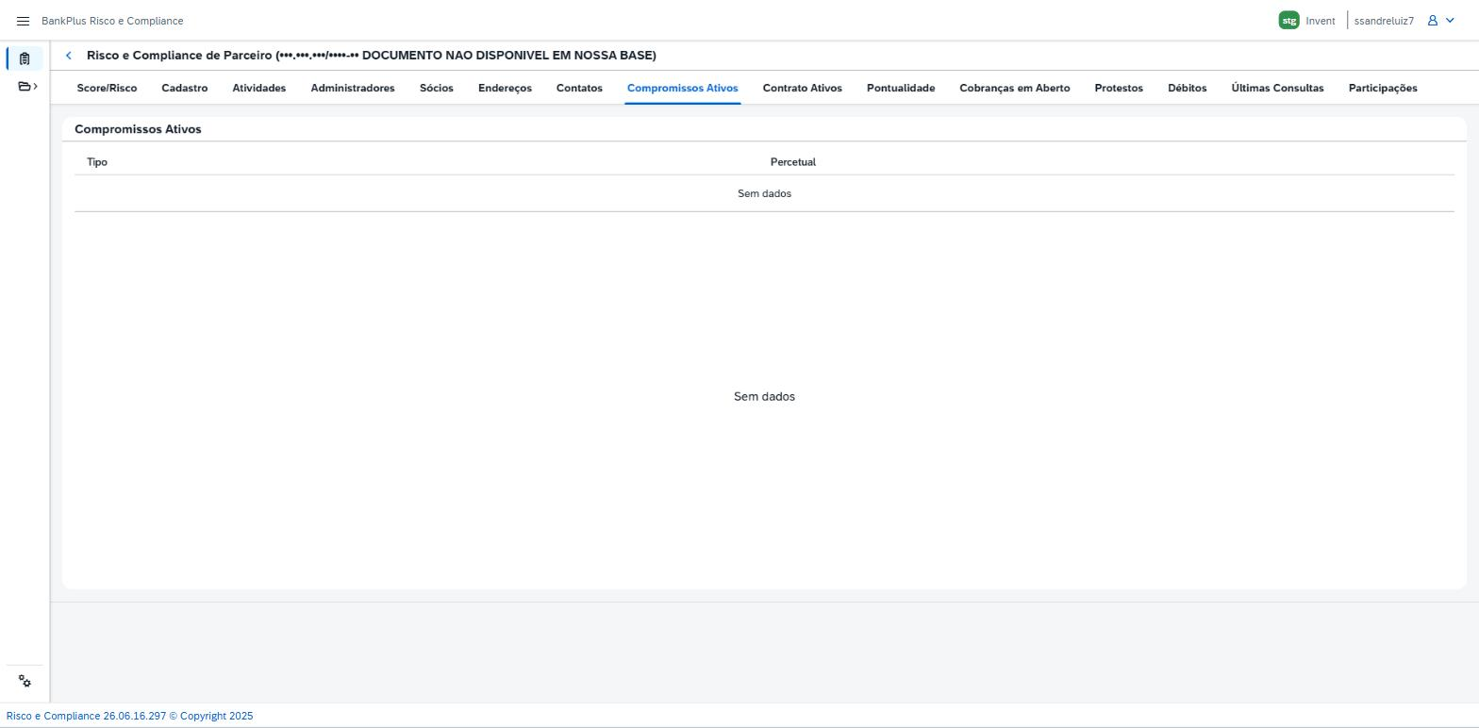Open the Atividades tab
1479x728 pixels.
pyautogui.click(x=259, y=88)
